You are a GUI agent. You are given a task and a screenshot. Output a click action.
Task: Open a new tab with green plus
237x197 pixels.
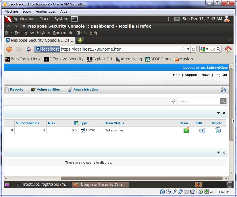click(x=80, y=40)
